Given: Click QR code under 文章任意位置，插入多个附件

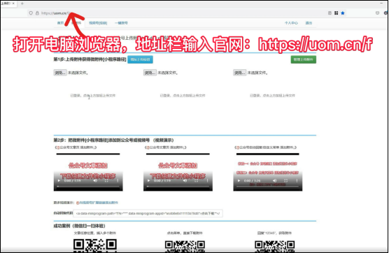Looking at the screenshot, I should coord(95,245).
